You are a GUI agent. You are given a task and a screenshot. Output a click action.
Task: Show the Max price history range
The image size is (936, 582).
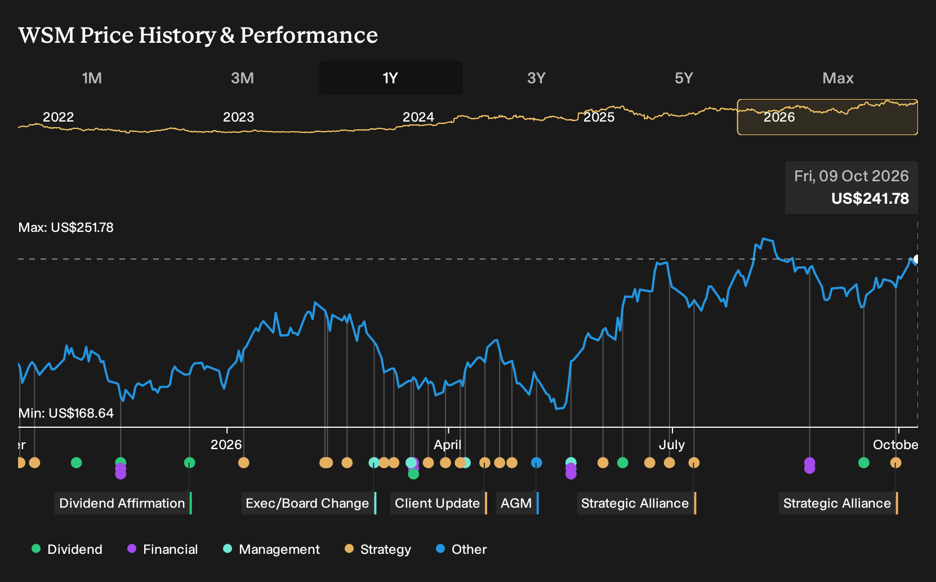[838, 78]
